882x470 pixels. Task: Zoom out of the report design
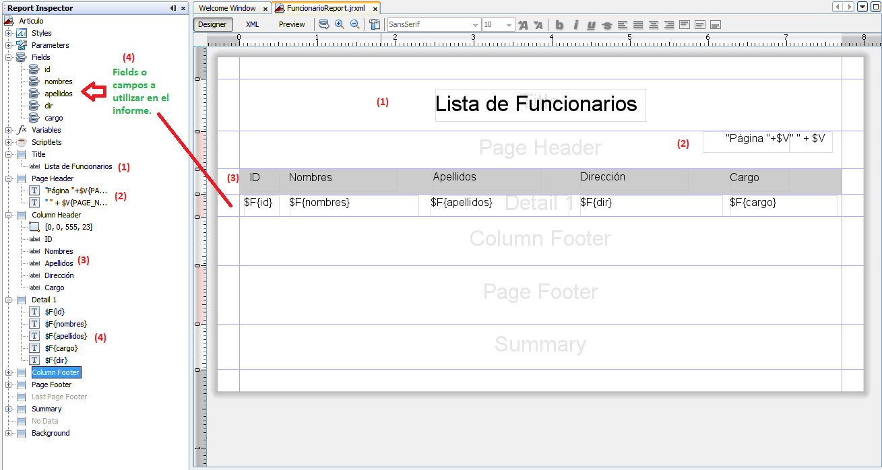pyautogui.click(x=354, y=24)
